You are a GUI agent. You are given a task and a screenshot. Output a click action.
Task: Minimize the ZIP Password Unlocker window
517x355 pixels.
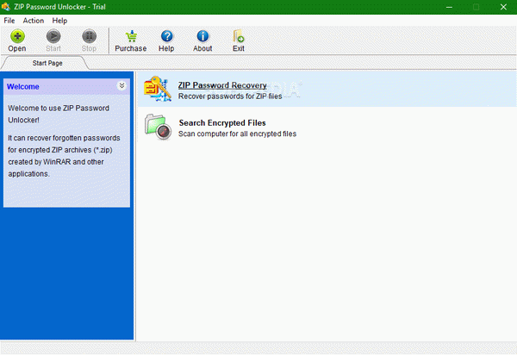[449, 7]
